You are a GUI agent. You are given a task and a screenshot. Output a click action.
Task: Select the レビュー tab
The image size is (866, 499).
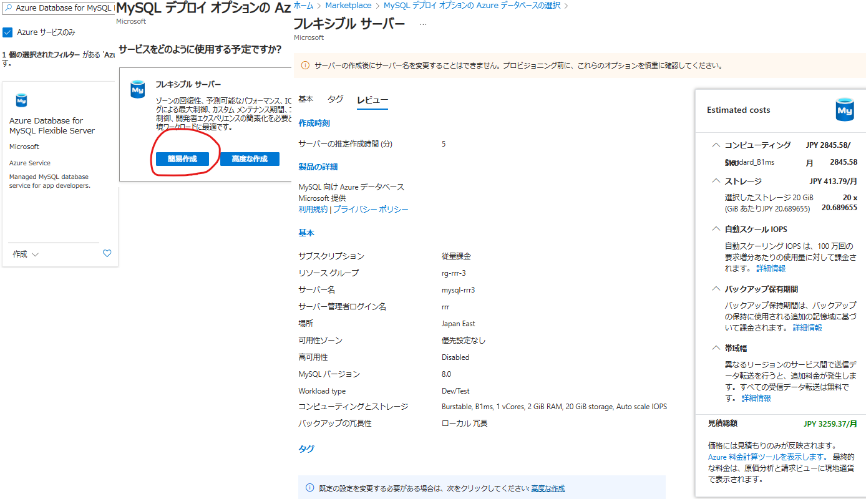click(x=372, y=100)
